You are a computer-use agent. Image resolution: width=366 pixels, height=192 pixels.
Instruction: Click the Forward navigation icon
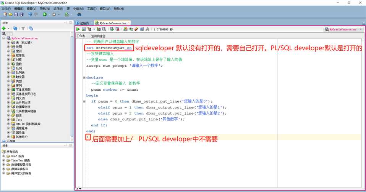54,14
